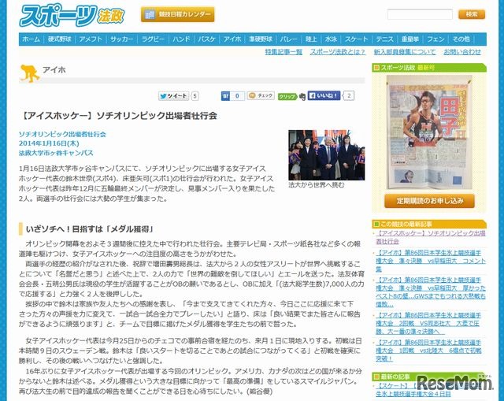The width and height of the screenshot is (504, 401).
Task: Click the スポーツ法政 最新号 sidebar header
Action: pyautogui.click(x=429, y=68)
